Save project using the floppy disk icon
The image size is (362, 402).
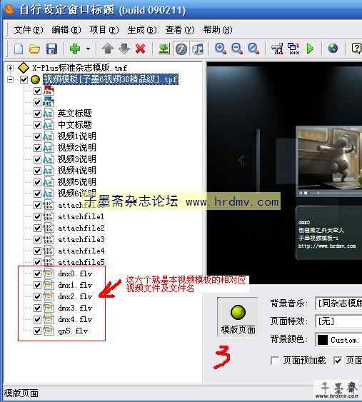(51, 49)
